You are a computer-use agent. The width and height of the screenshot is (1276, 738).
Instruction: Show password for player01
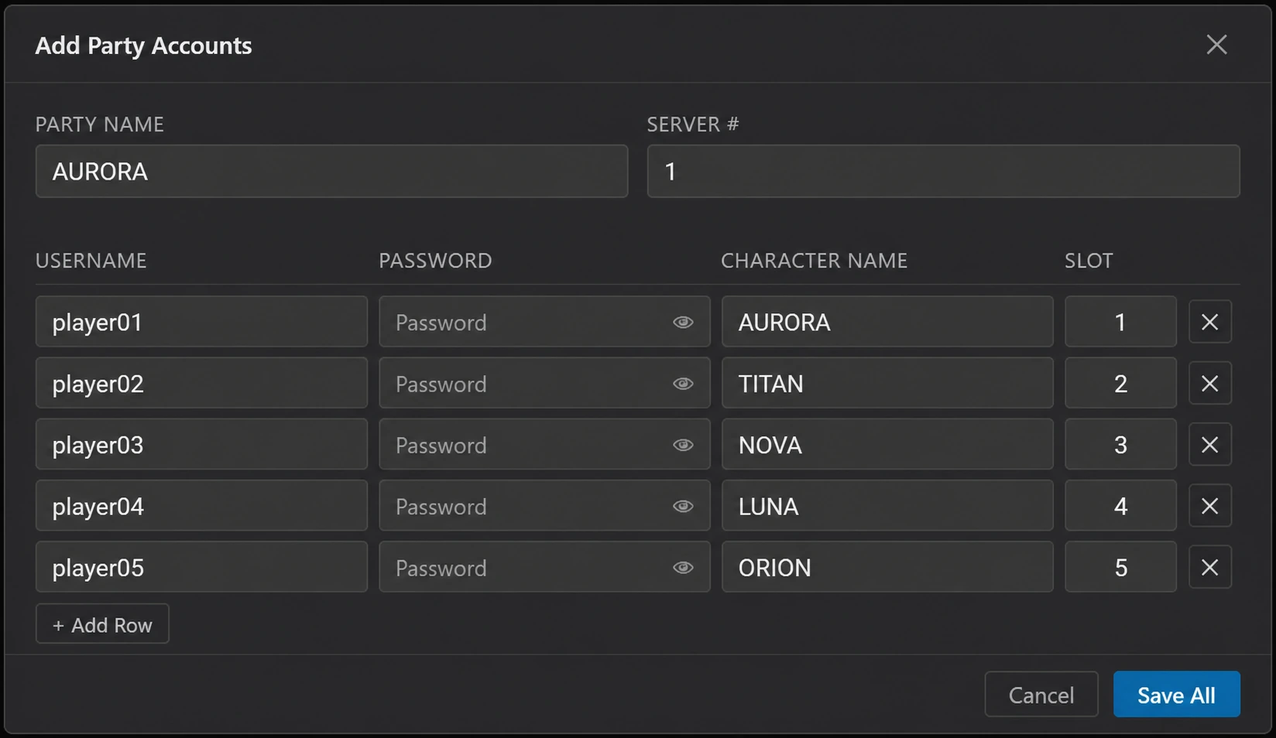click(683, 322)
